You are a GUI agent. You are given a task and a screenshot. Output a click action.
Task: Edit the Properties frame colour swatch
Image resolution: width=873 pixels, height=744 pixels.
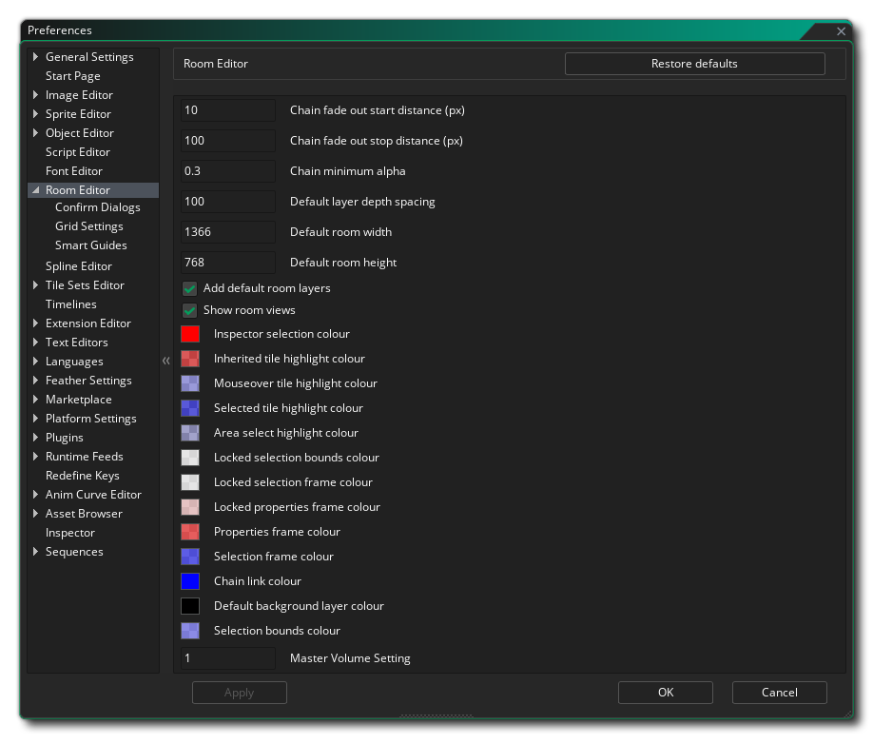[190, 532]
